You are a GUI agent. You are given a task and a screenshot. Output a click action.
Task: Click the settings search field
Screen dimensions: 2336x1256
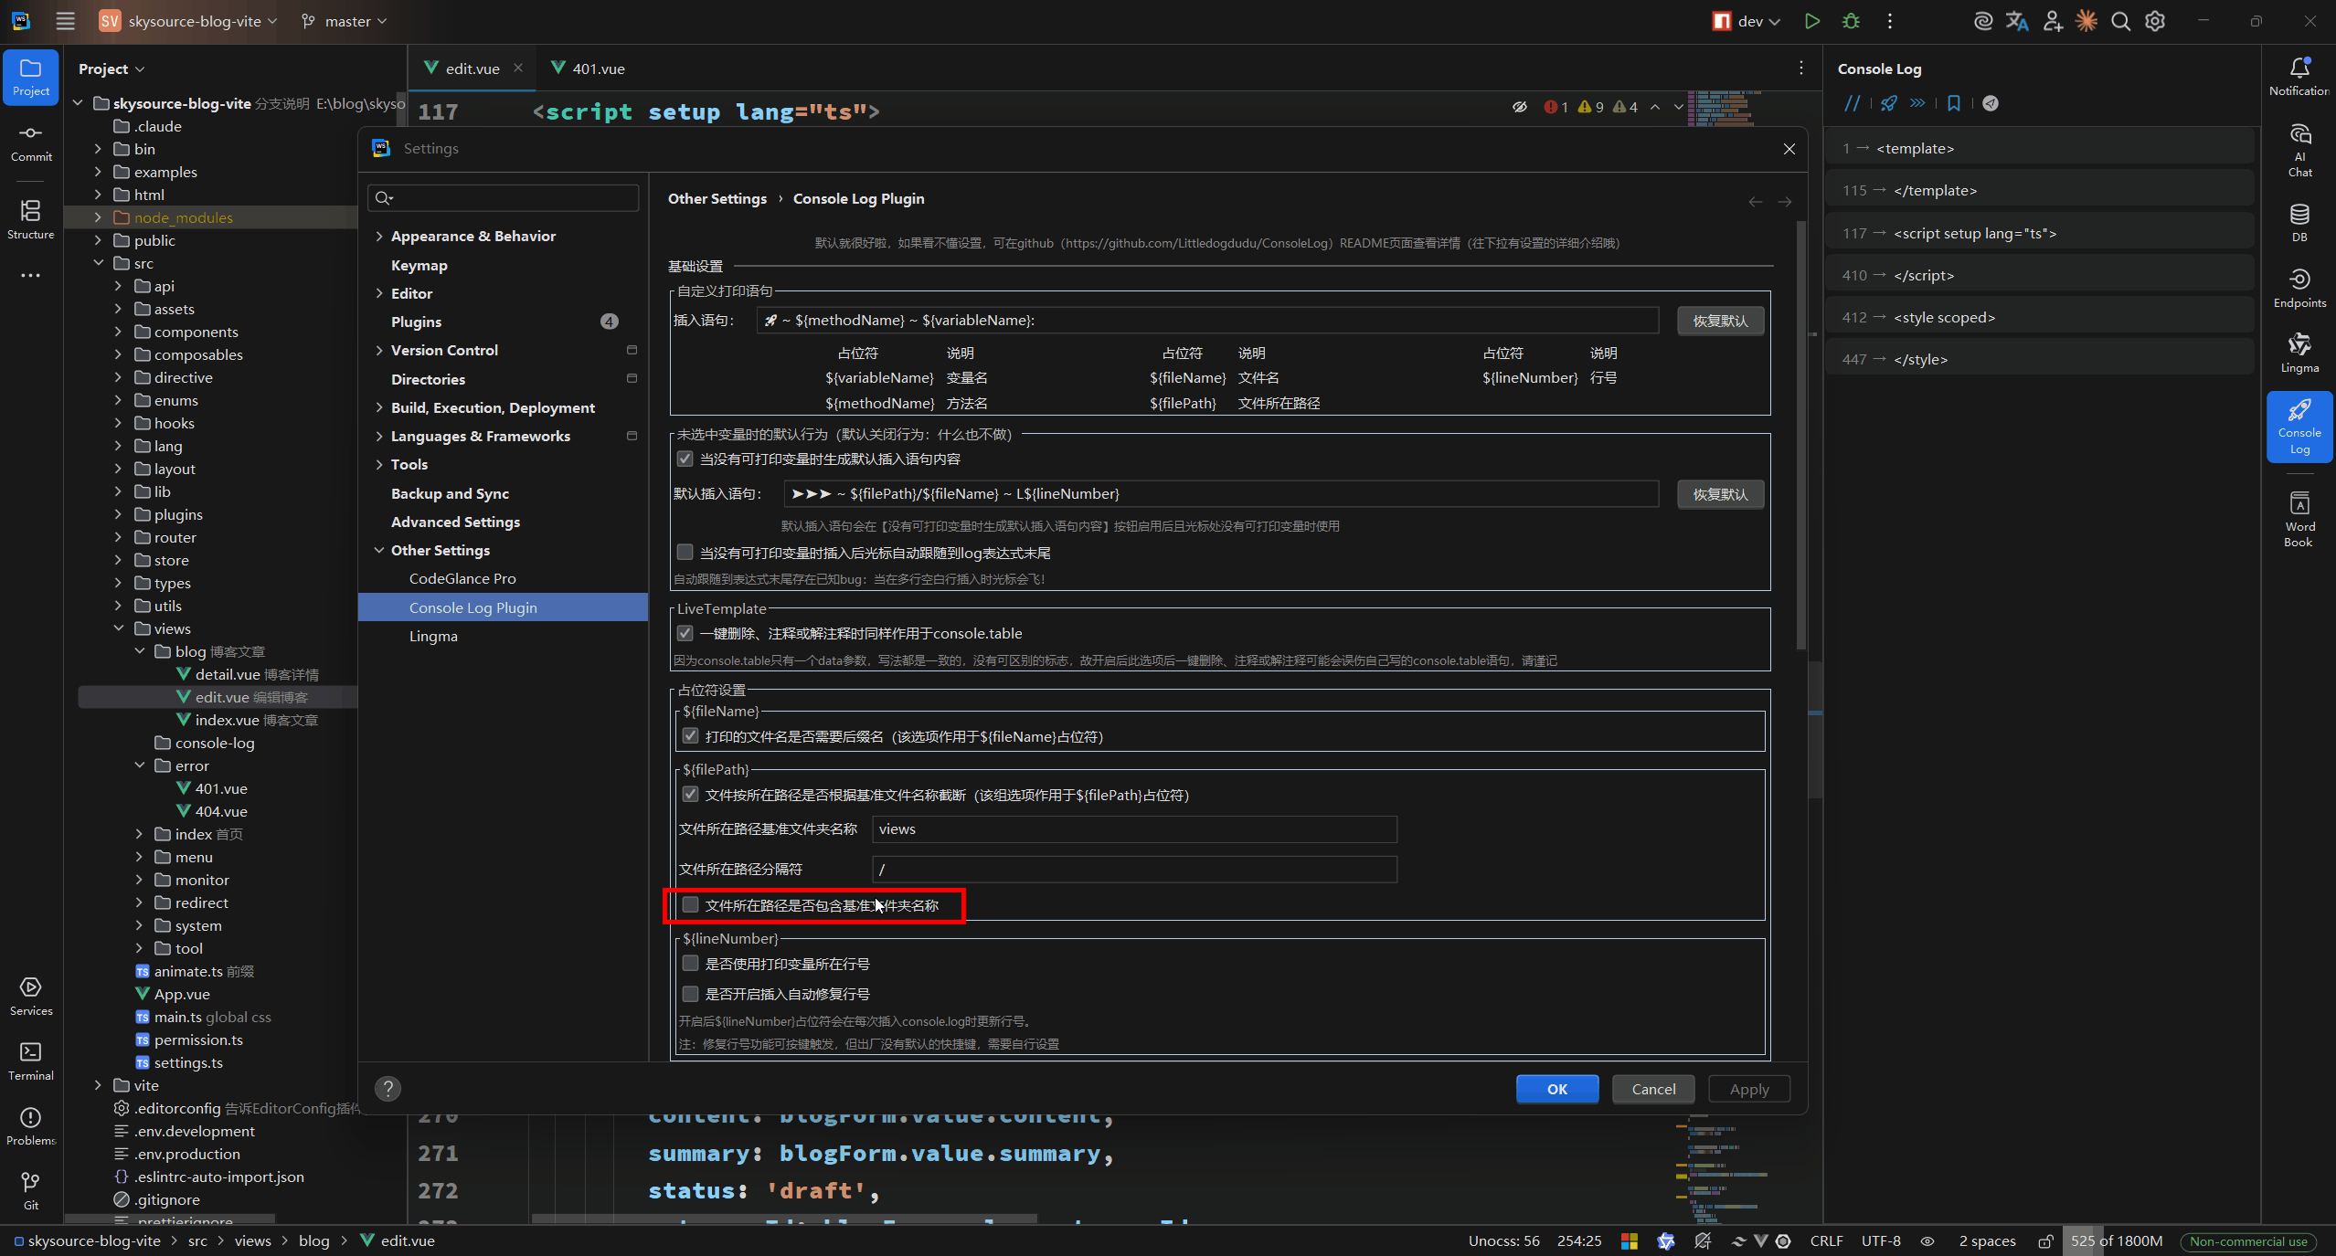pos(503,197)
